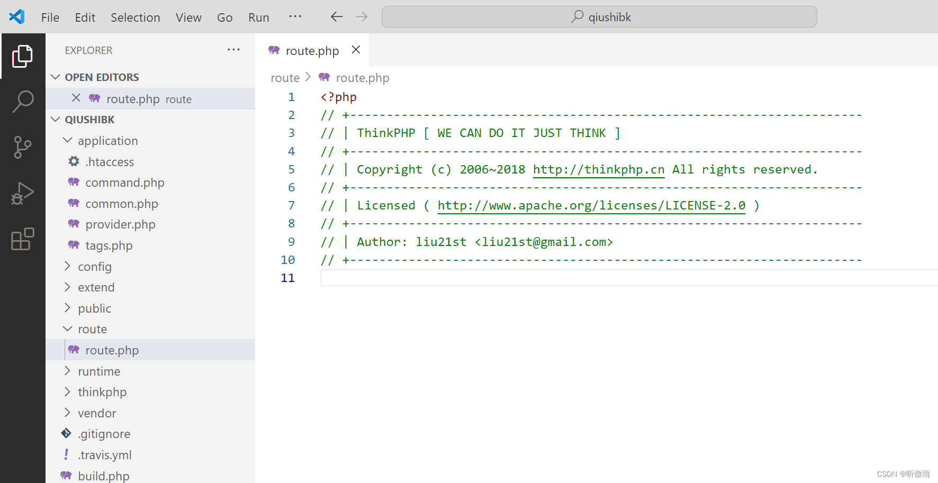Close route.php in Open Editors list
This screenshot has width=938, height=483.
coord(76,98)
